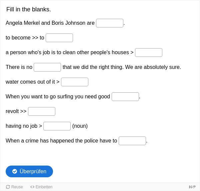Open the Reuse link
Screen dimensions: 200x191
(x=14, y=187)
